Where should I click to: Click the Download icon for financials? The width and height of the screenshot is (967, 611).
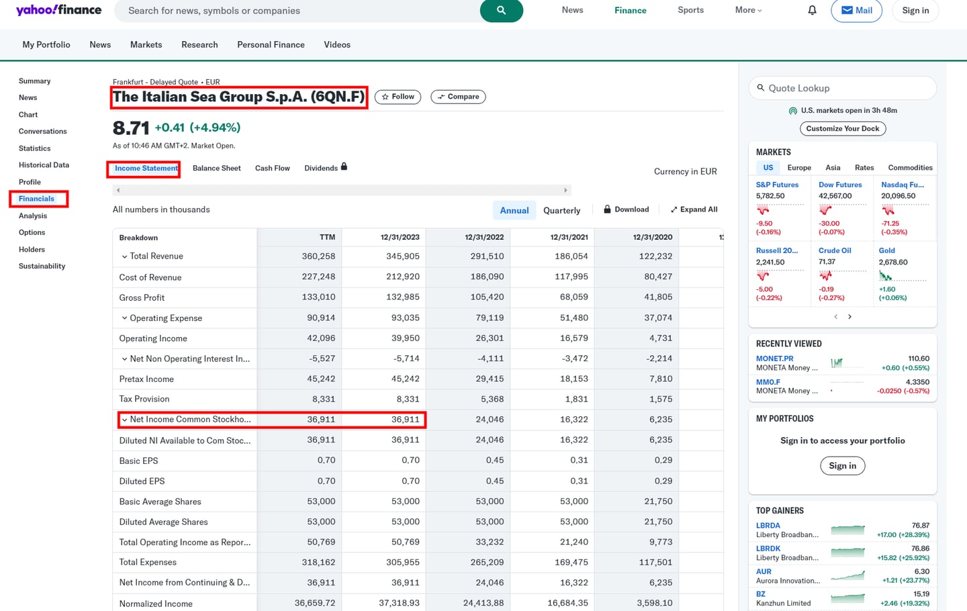point(606,209)
